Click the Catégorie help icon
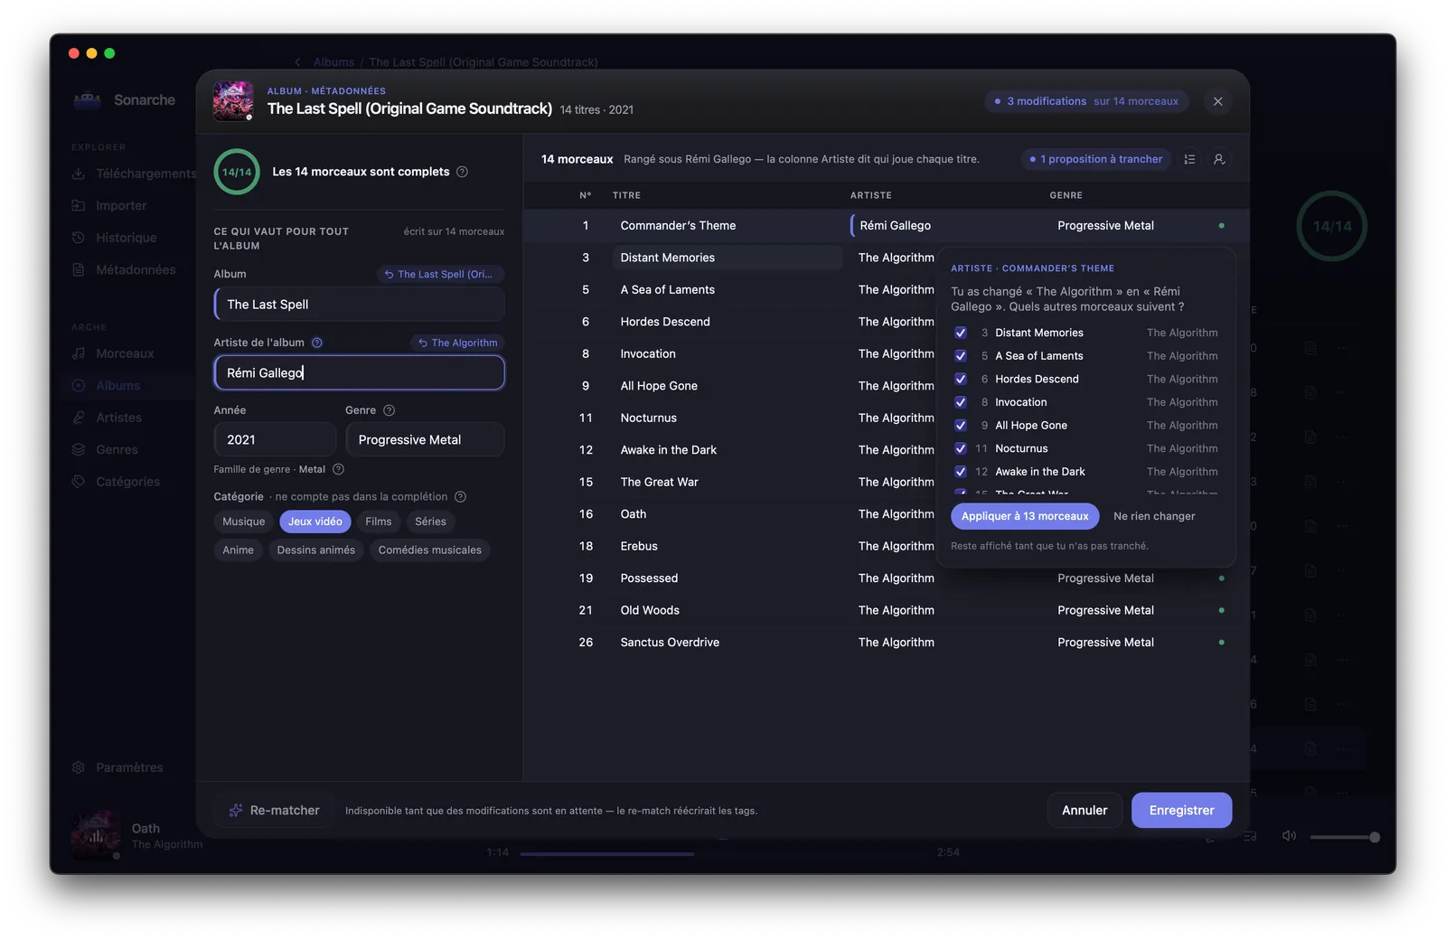Viewport: 1446px width, 940px height. point(460,497)
